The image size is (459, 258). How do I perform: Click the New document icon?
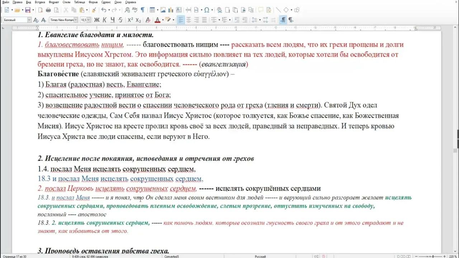[x=6, y=10]
